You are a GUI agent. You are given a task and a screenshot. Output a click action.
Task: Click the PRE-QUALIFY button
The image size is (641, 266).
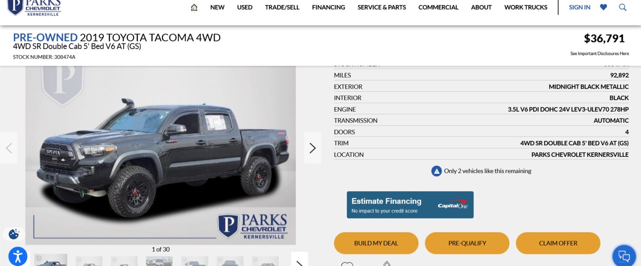467,243
